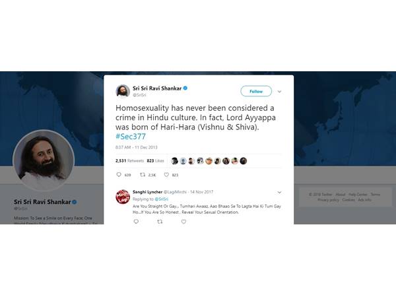Click the verified badge next to tweet author name

coord(185,88)
